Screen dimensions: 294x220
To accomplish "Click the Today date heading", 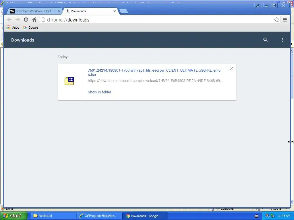I will click(63, 57).
